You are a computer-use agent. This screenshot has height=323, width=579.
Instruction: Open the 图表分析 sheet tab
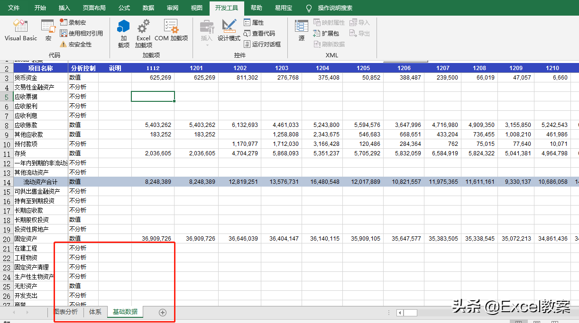click(x=65, y=312)
